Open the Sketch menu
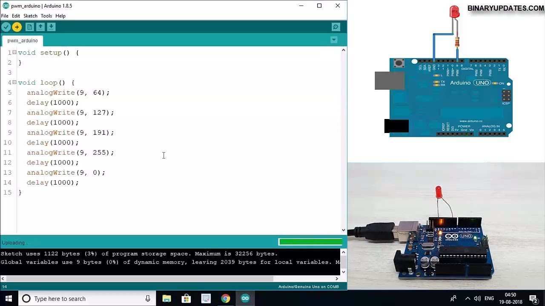 tap(30, 16)
